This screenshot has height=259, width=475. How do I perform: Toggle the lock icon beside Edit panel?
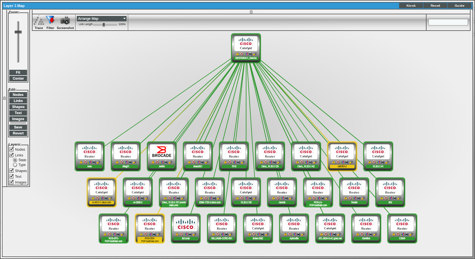click(4, 98)
